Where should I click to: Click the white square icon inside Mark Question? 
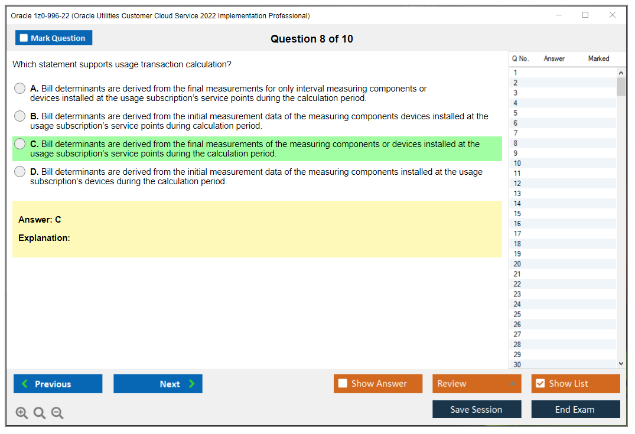click(24, 37)
